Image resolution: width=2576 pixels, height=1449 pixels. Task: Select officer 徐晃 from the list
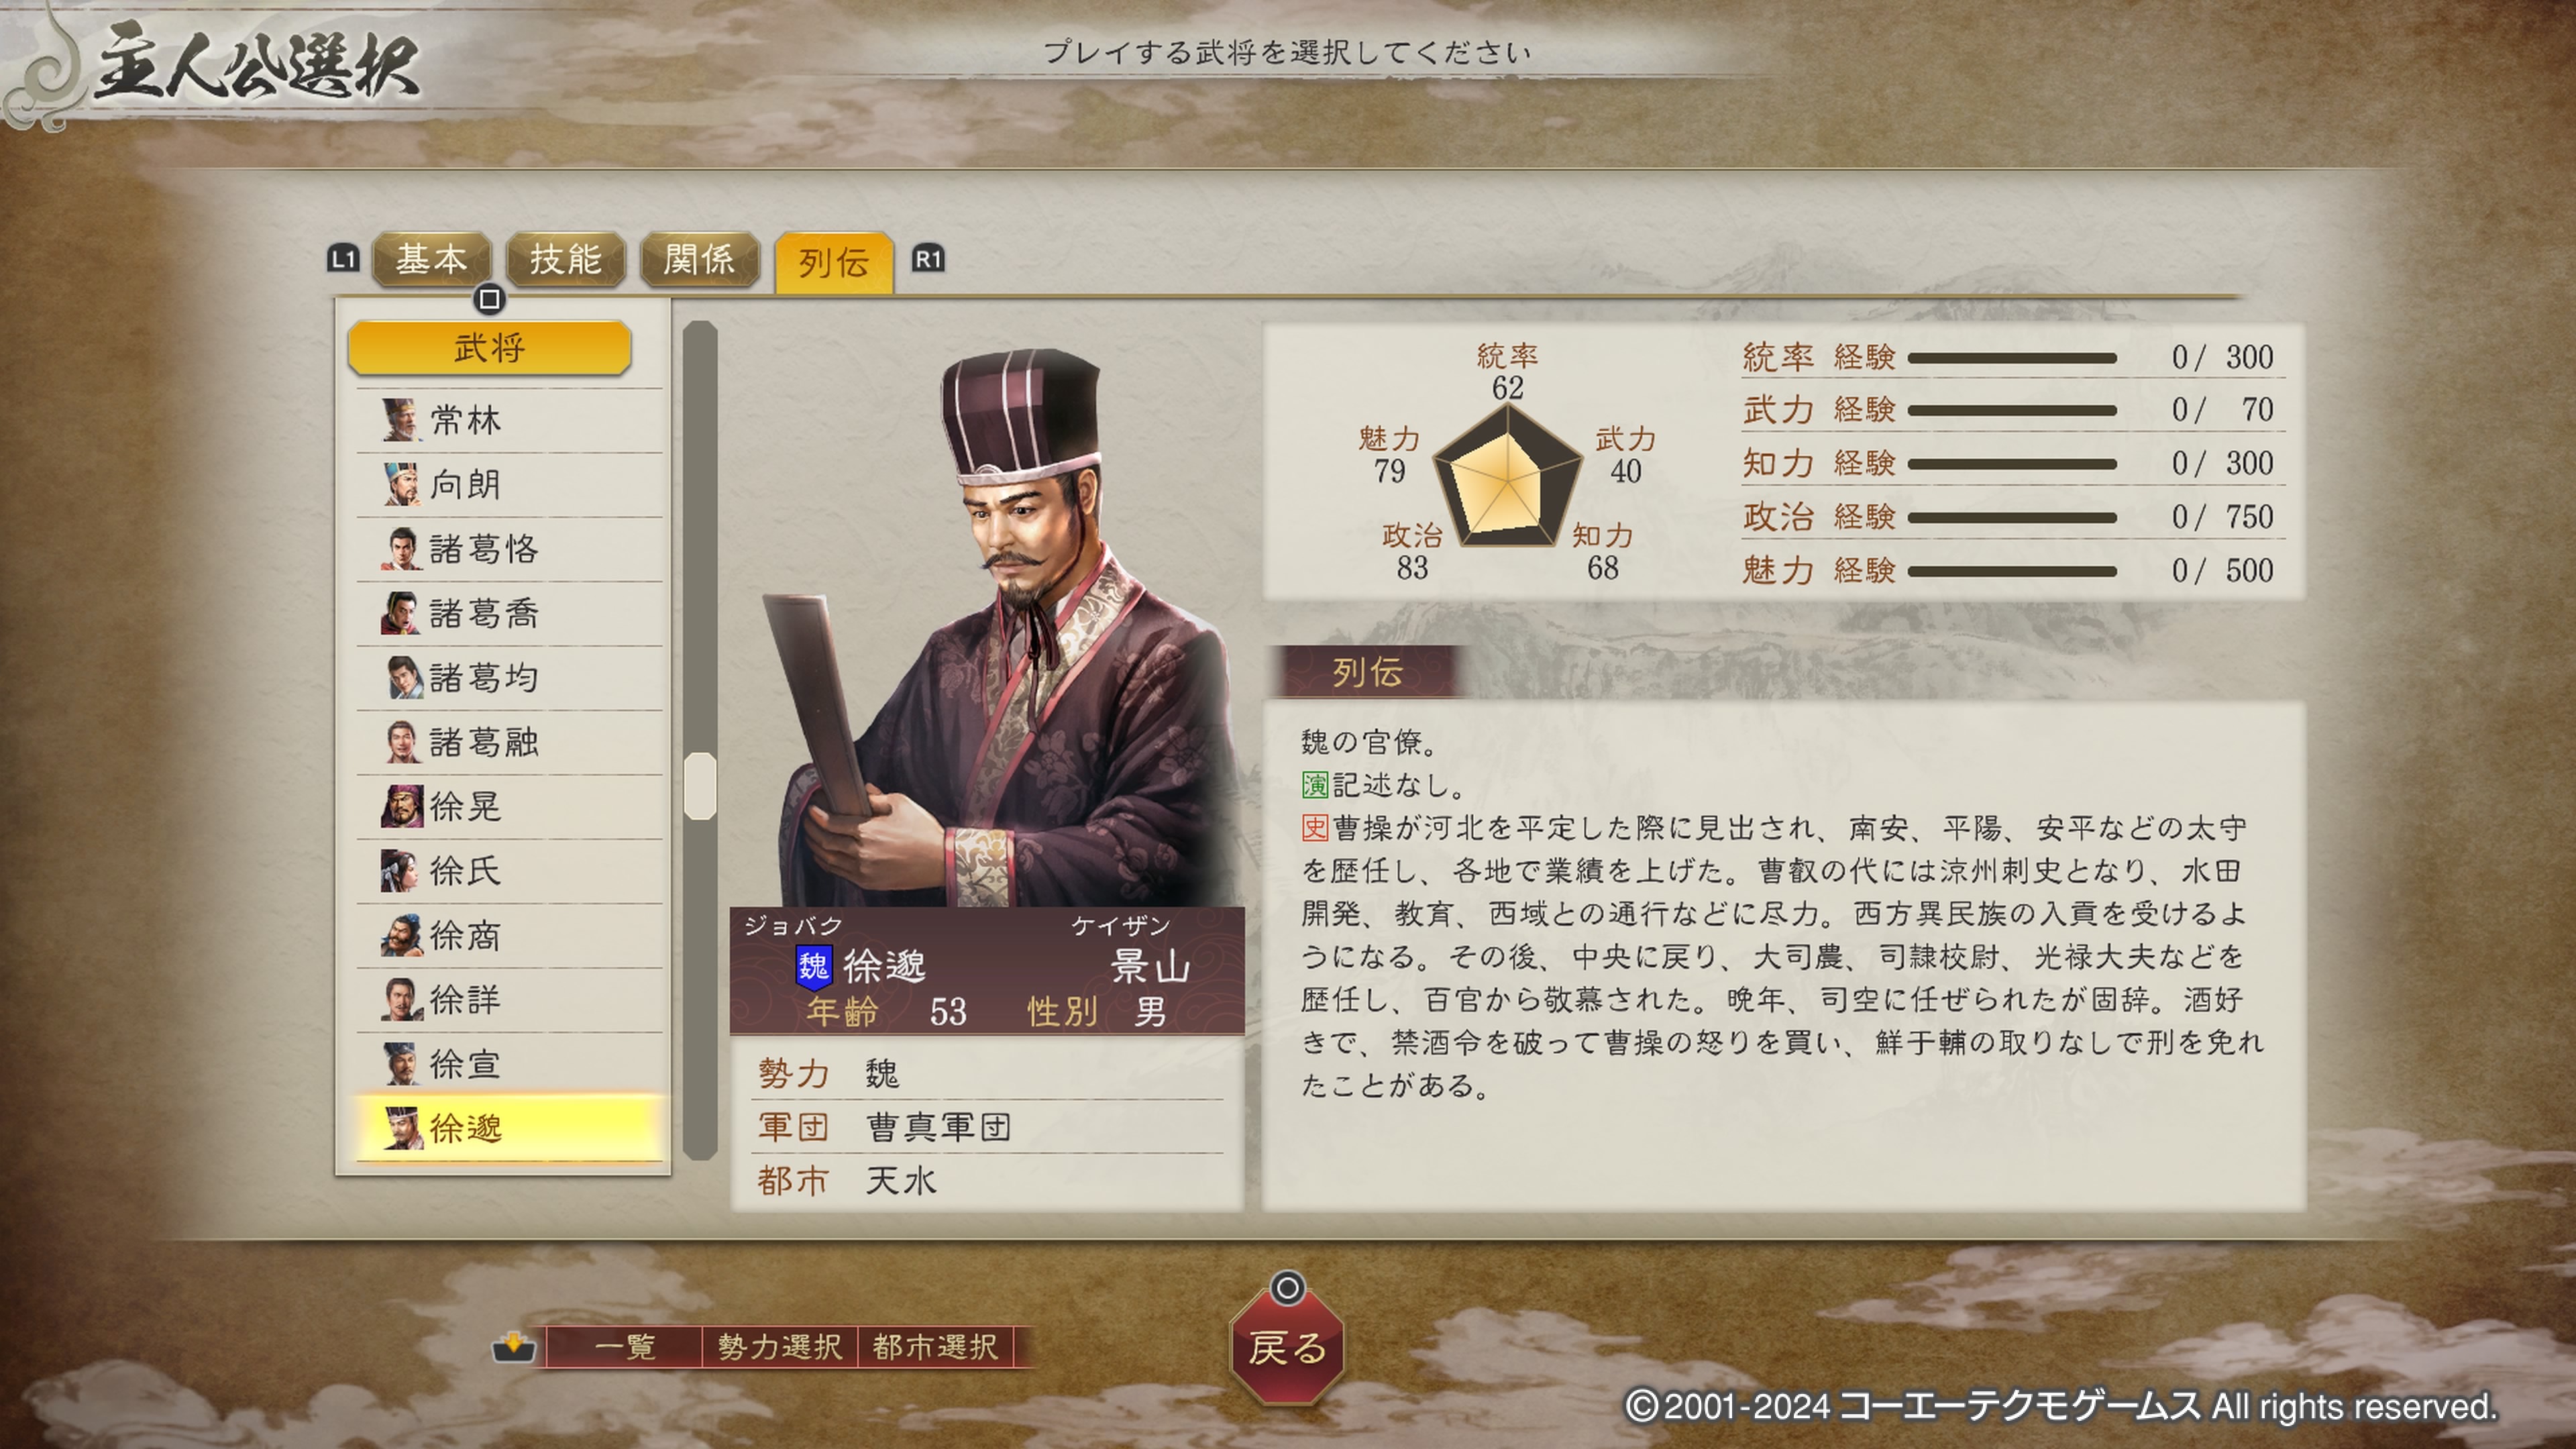coord(509,806)
